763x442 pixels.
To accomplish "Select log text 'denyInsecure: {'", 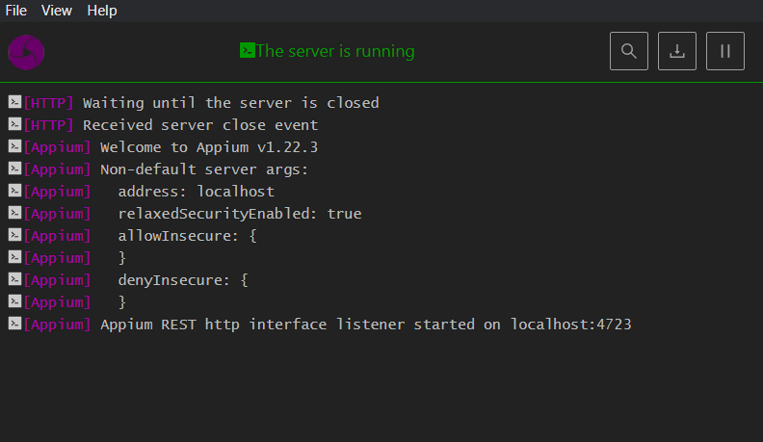I will point(183,280).
